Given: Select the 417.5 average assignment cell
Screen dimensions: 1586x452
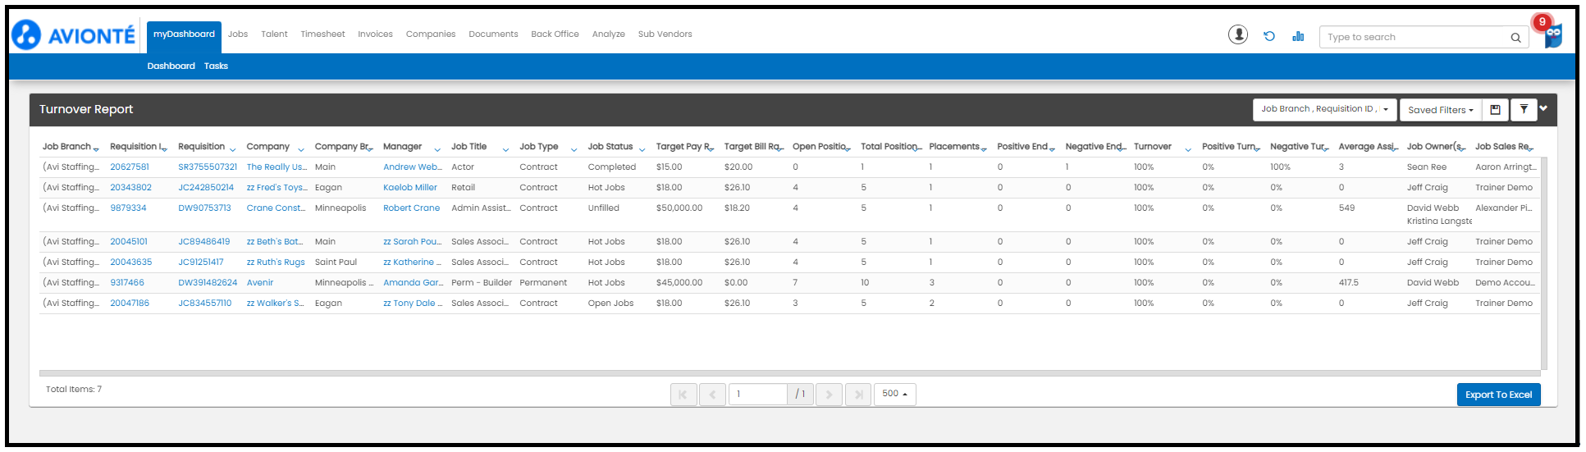Looking at the screenshot, I should tap(1349, 283).
